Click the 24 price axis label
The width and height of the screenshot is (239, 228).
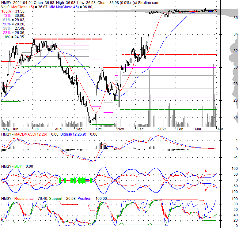[x=236, y=117]
